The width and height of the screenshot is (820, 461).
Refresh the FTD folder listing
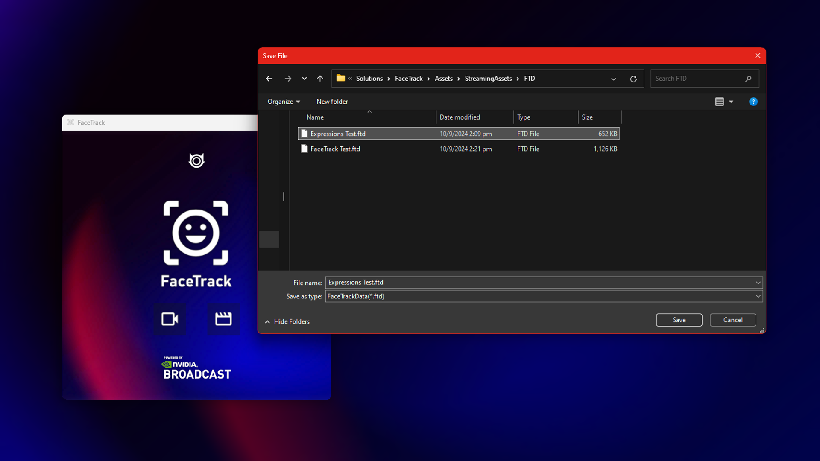(x=633, y=79)
